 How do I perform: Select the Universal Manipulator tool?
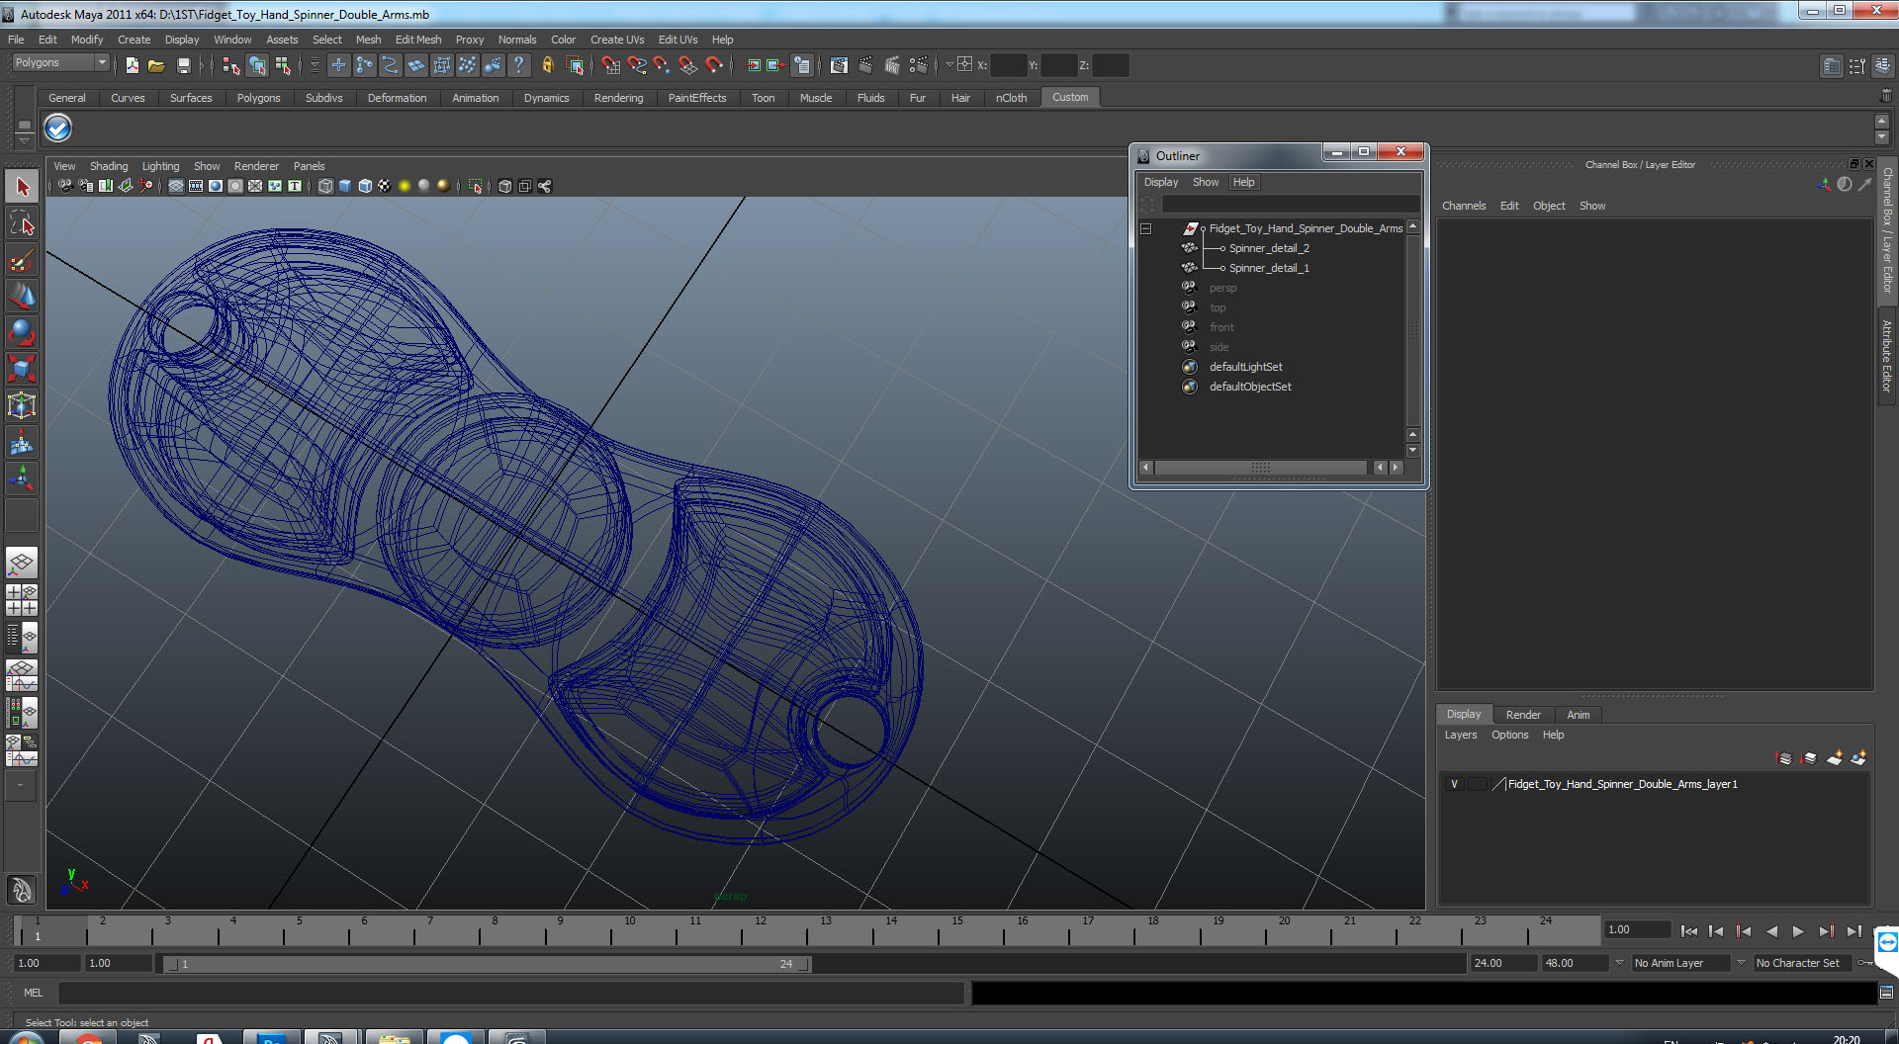coord(22,405)
